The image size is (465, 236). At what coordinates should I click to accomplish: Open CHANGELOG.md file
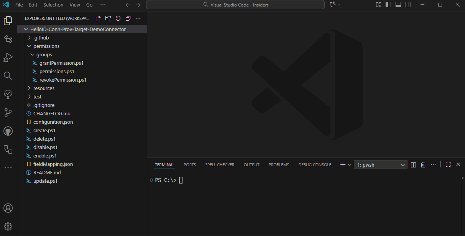point(82,113)
